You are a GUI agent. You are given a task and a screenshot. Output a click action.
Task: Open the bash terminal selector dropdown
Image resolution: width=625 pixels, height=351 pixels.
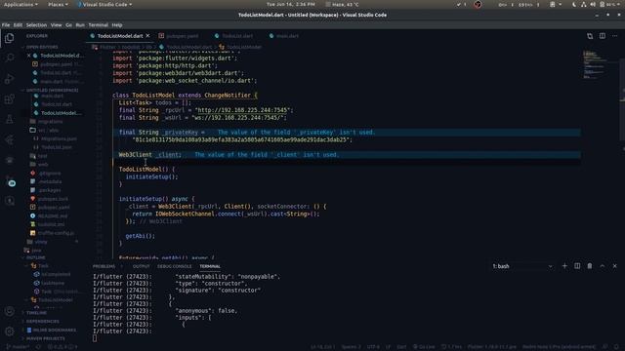click(522, 266)
